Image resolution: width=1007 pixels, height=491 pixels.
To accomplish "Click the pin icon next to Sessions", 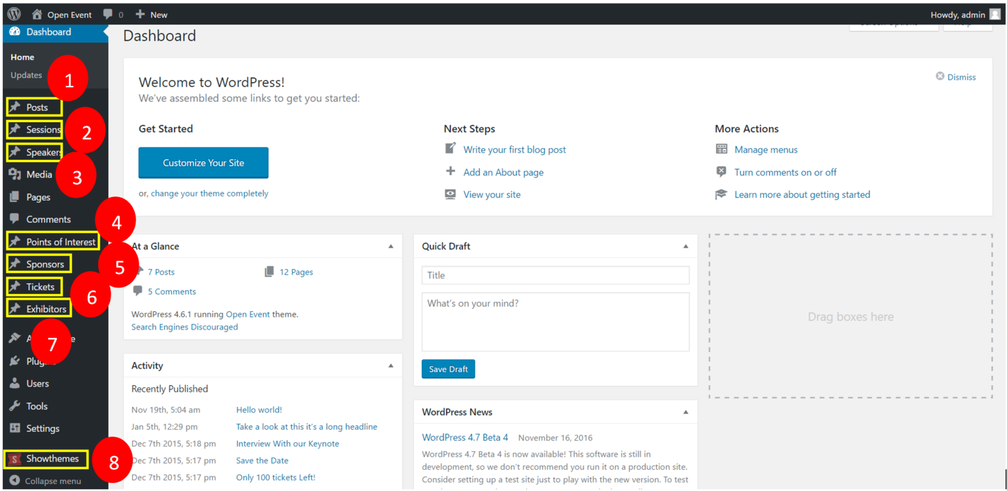I will [15, 129].
